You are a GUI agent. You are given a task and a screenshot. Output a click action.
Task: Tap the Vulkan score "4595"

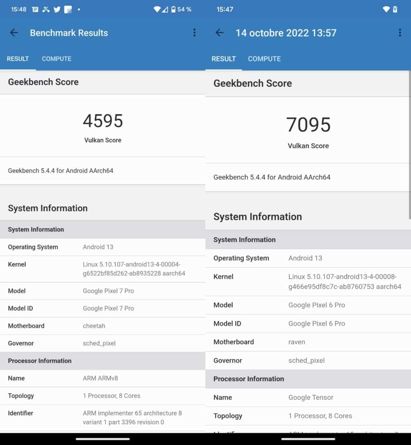tap(103, 121)
